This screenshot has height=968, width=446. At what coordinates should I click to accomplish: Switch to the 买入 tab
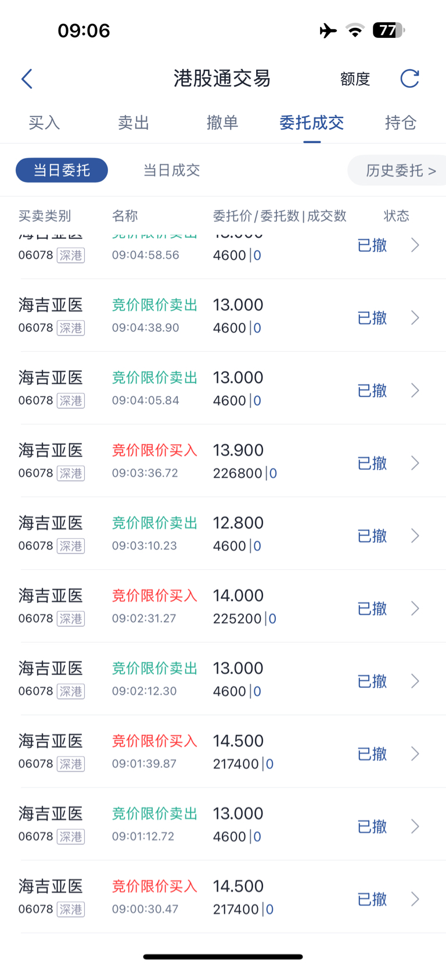tap(44, 123)
